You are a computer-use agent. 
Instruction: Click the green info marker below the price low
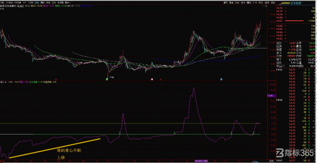click(x=107, y=79)
